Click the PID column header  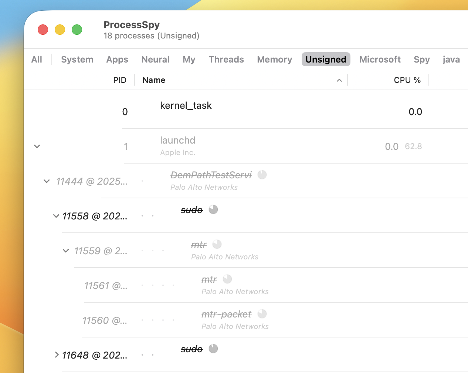pyautogui.click(x=120, y=80)
